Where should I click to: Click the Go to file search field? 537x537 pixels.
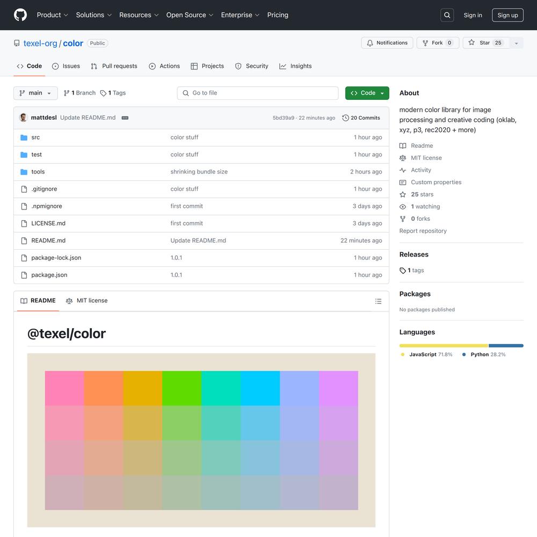click(258, 93)
